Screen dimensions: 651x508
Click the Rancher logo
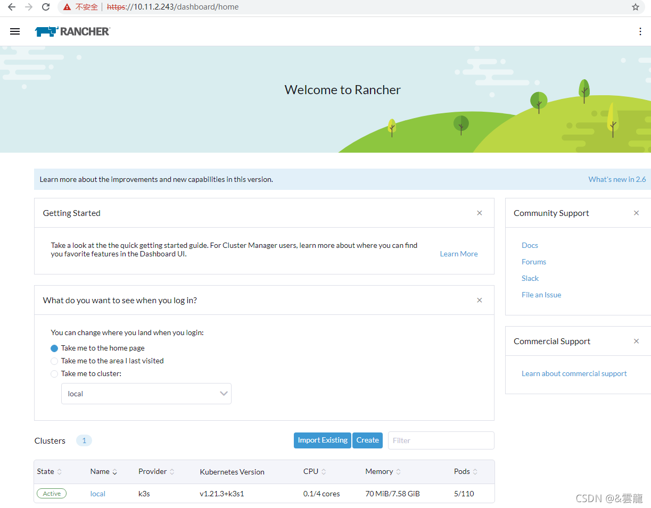72,31
